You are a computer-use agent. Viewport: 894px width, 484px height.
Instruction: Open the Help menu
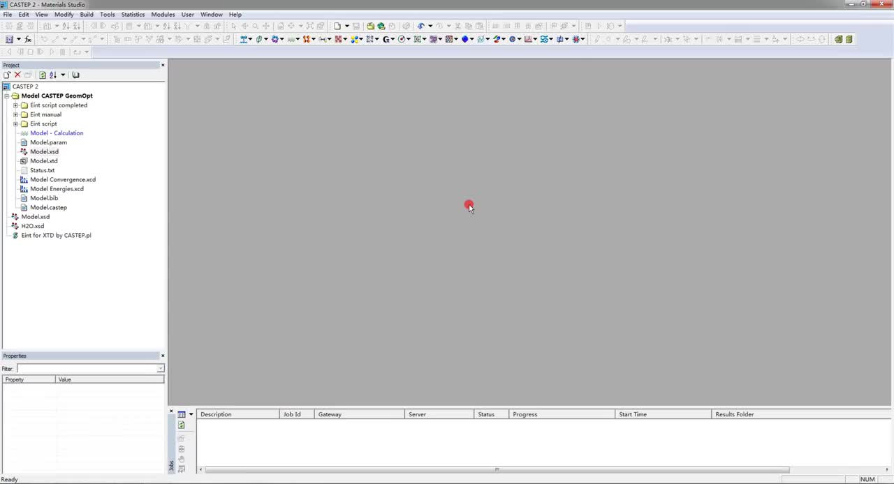(235, 14)
